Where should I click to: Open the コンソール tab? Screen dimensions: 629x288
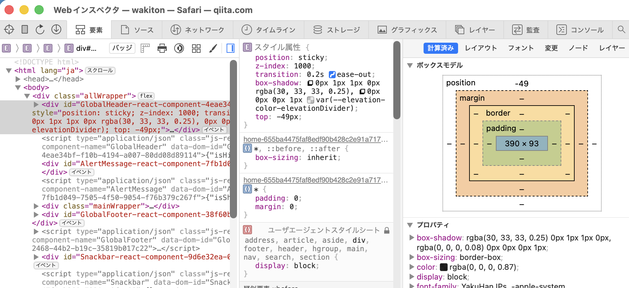pyautogui.click(x=580, y=30)
